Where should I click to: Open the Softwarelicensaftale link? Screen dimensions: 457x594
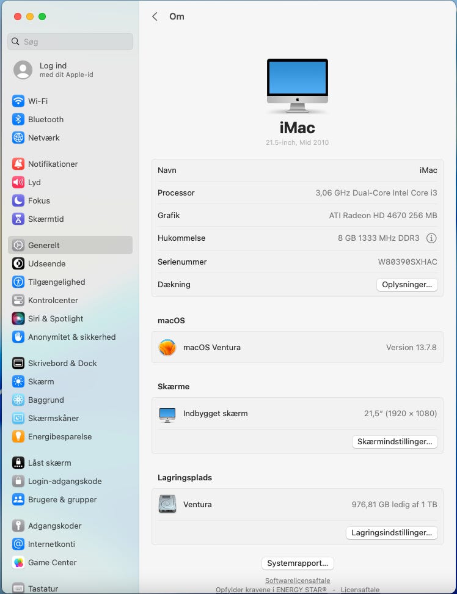tap(298, 581)
